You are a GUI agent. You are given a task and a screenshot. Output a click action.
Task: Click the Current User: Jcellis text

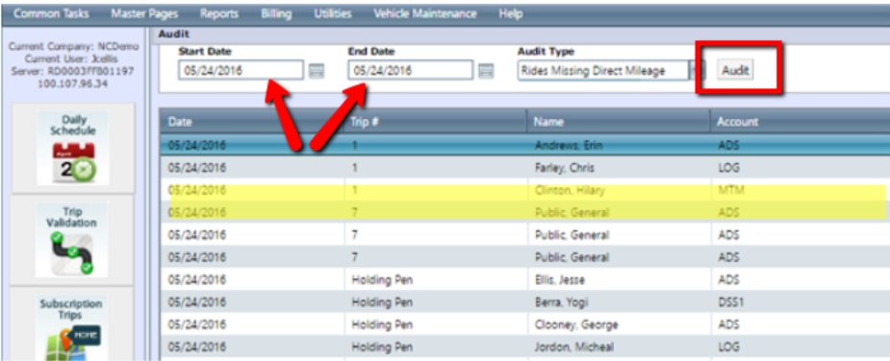pyautogui.click(x=71, y=59)
